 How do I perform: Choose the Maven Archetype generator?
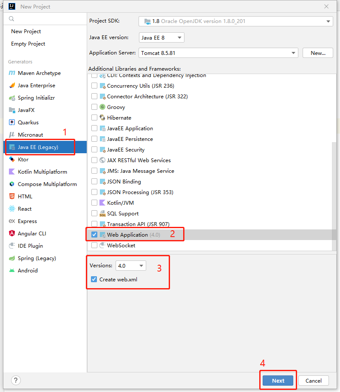click(x=45, y=73)
